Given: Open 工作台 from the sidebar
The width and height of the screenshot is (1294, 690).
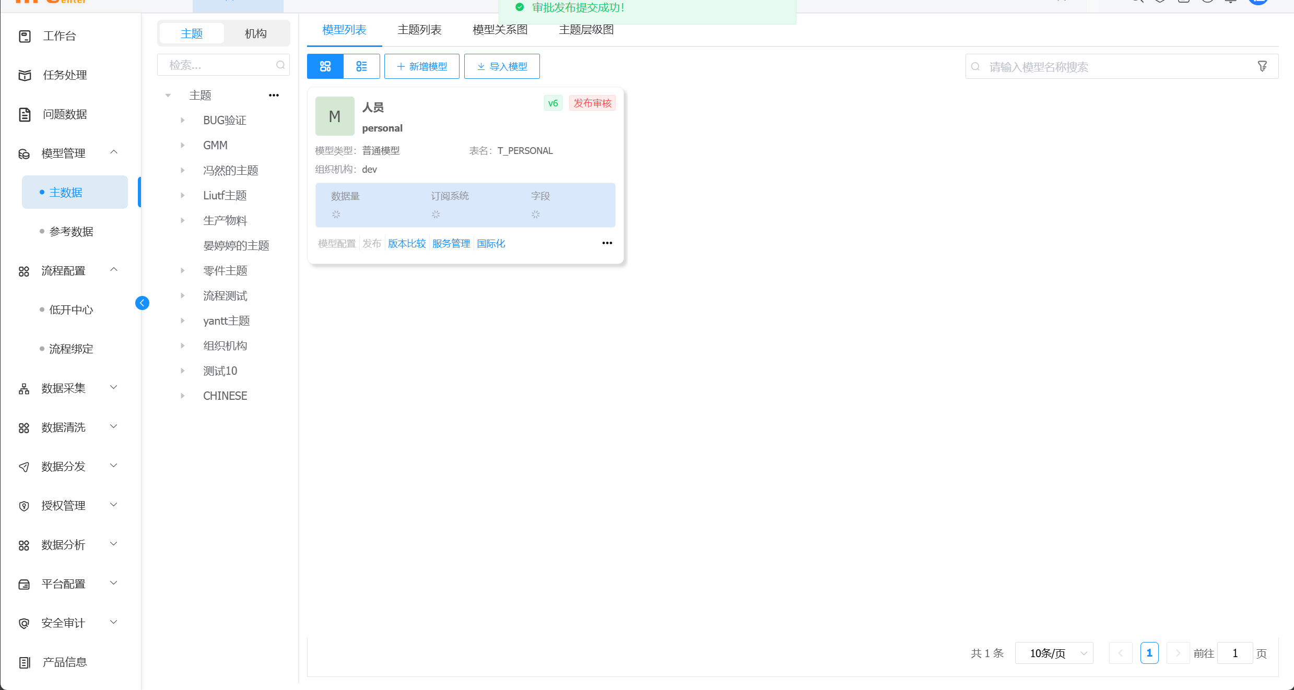Looking at the screenshot, I should (x=60, y=36).
